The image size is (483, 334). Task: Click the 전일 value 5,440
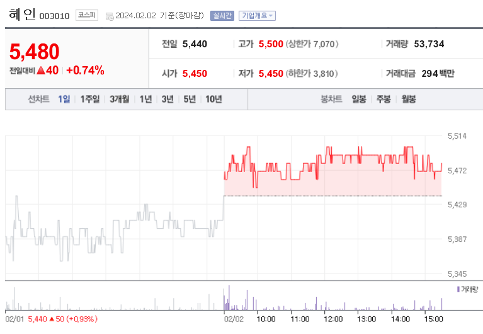click(195, 44)
